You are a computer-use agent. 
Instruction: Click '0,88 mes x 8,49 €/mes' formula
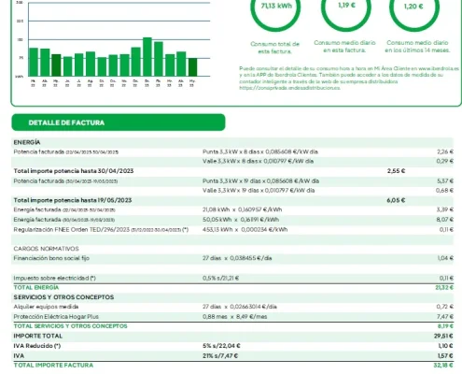[234, 317]
